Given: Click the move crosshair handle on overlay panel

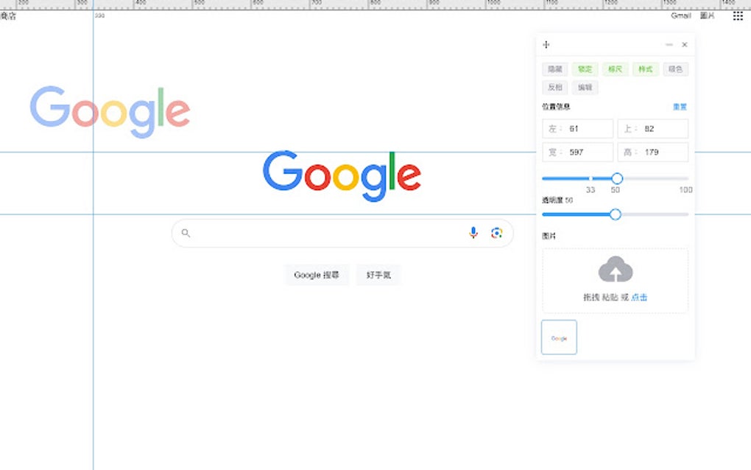Looking at the screenshot, I should [x=546, y=44].
